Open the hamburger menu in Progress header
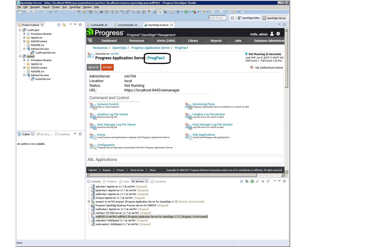 coord(90,41)
